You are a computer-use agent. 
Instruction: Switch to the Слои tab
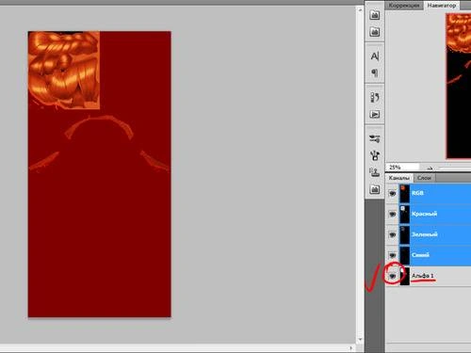424,178
